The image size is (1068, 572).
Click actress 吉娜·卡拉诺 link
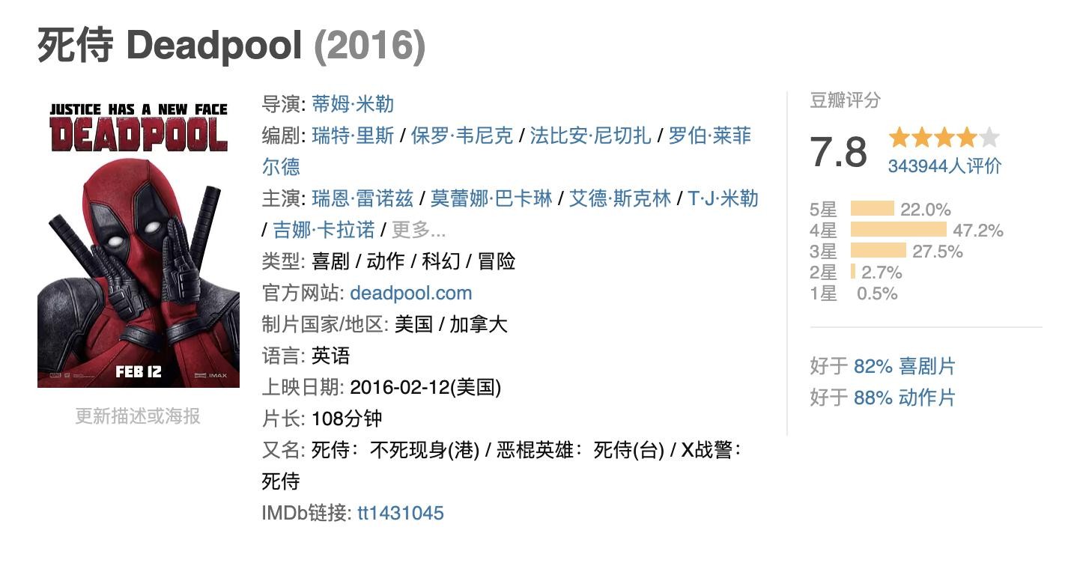(x=324, y=230)
